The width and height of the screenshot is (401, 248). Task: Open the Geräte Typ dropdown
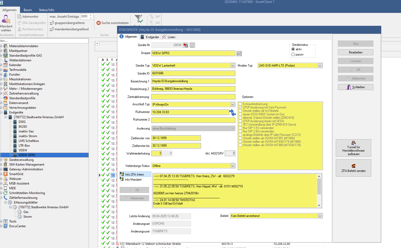(x=233, y=66)
